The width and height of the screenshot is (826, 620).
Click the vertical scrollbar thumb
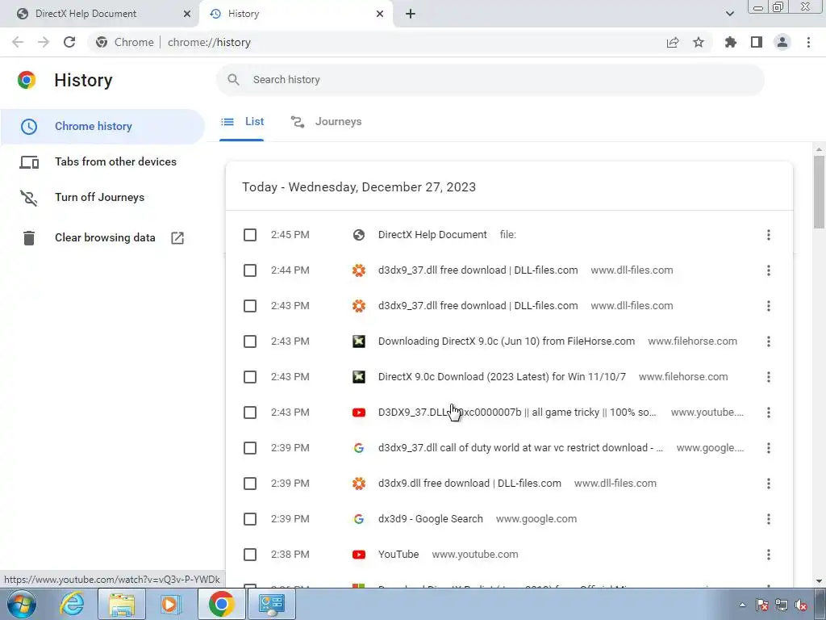(819, 192)
